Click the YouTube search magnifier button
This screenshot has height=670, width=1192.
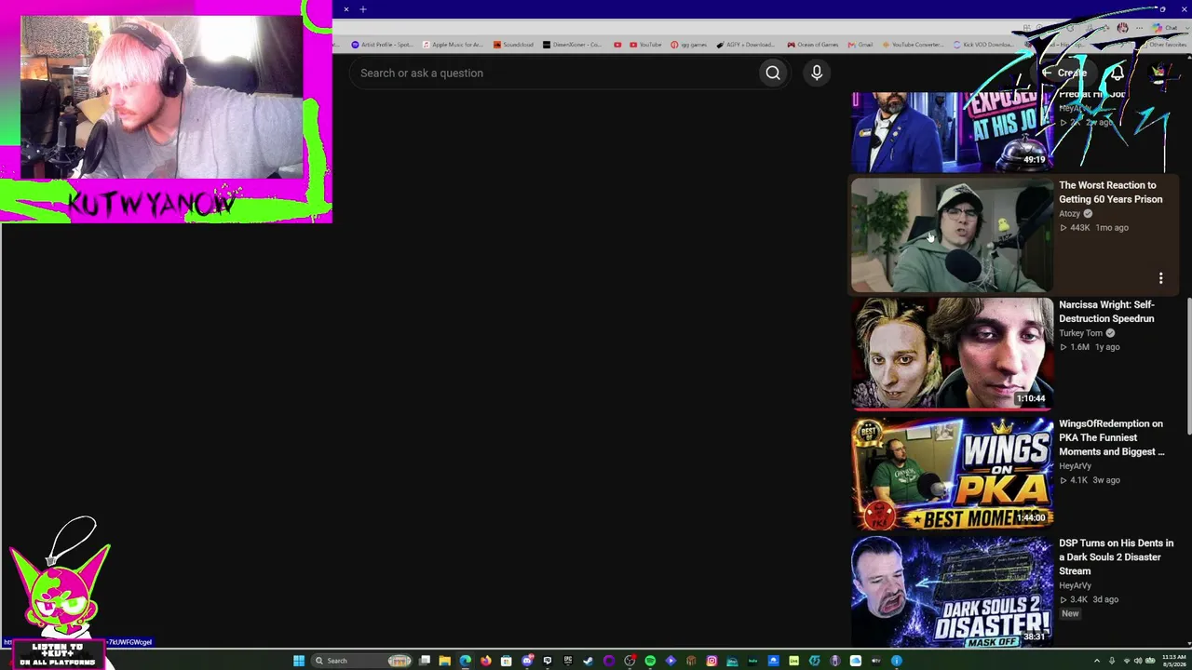tap(773, 73)
